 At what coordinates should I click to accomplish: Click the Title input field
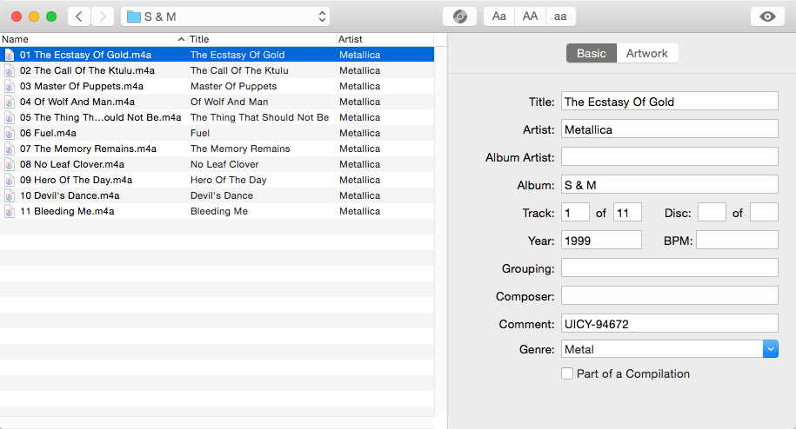tap(670, 102)
